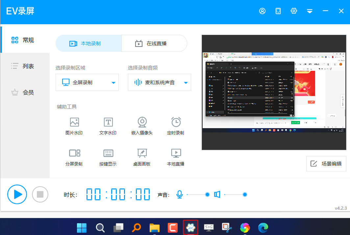Adjust the microphone volume slider
The width and height of the screenshot is (350, 235).
click(x=198, y=195)
